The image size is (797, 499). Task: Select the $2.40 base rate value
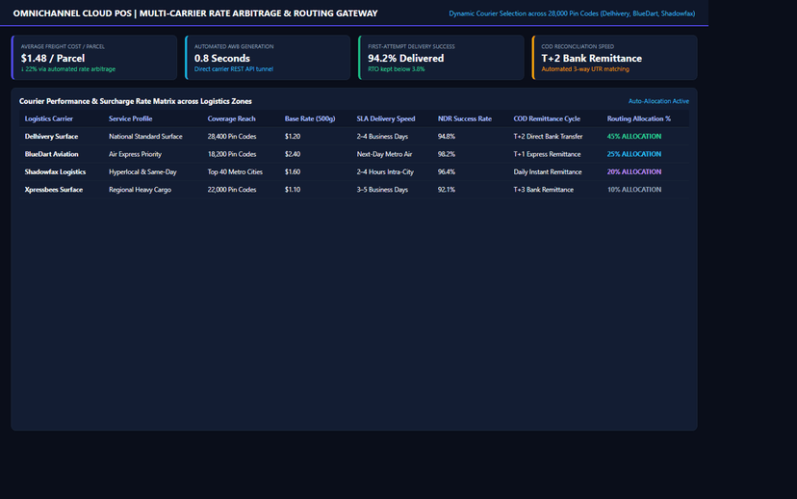point(293,154)
